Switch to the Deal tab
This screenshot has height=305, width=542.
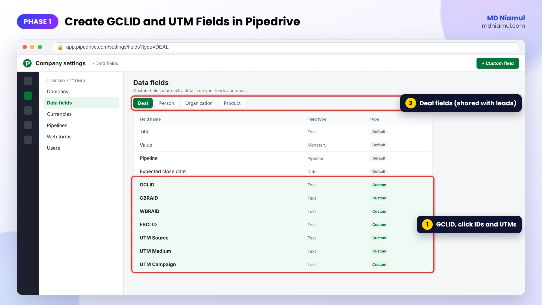pyautogui.click(x=143, y=103)
